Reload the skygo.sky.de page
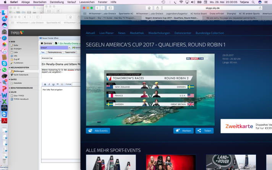Image resolution: width=272 pixels, height=170 pixels. (260, 8)
